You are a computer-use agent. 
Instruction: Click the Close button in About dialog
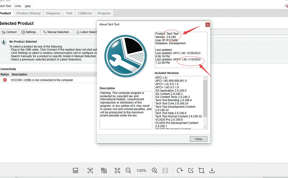(x=199, y=139)
